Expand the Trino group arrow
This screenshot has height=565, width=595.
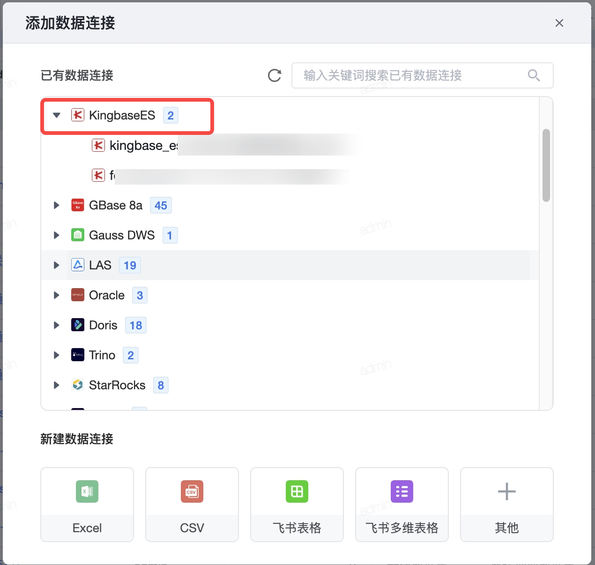tap(57, 355)
